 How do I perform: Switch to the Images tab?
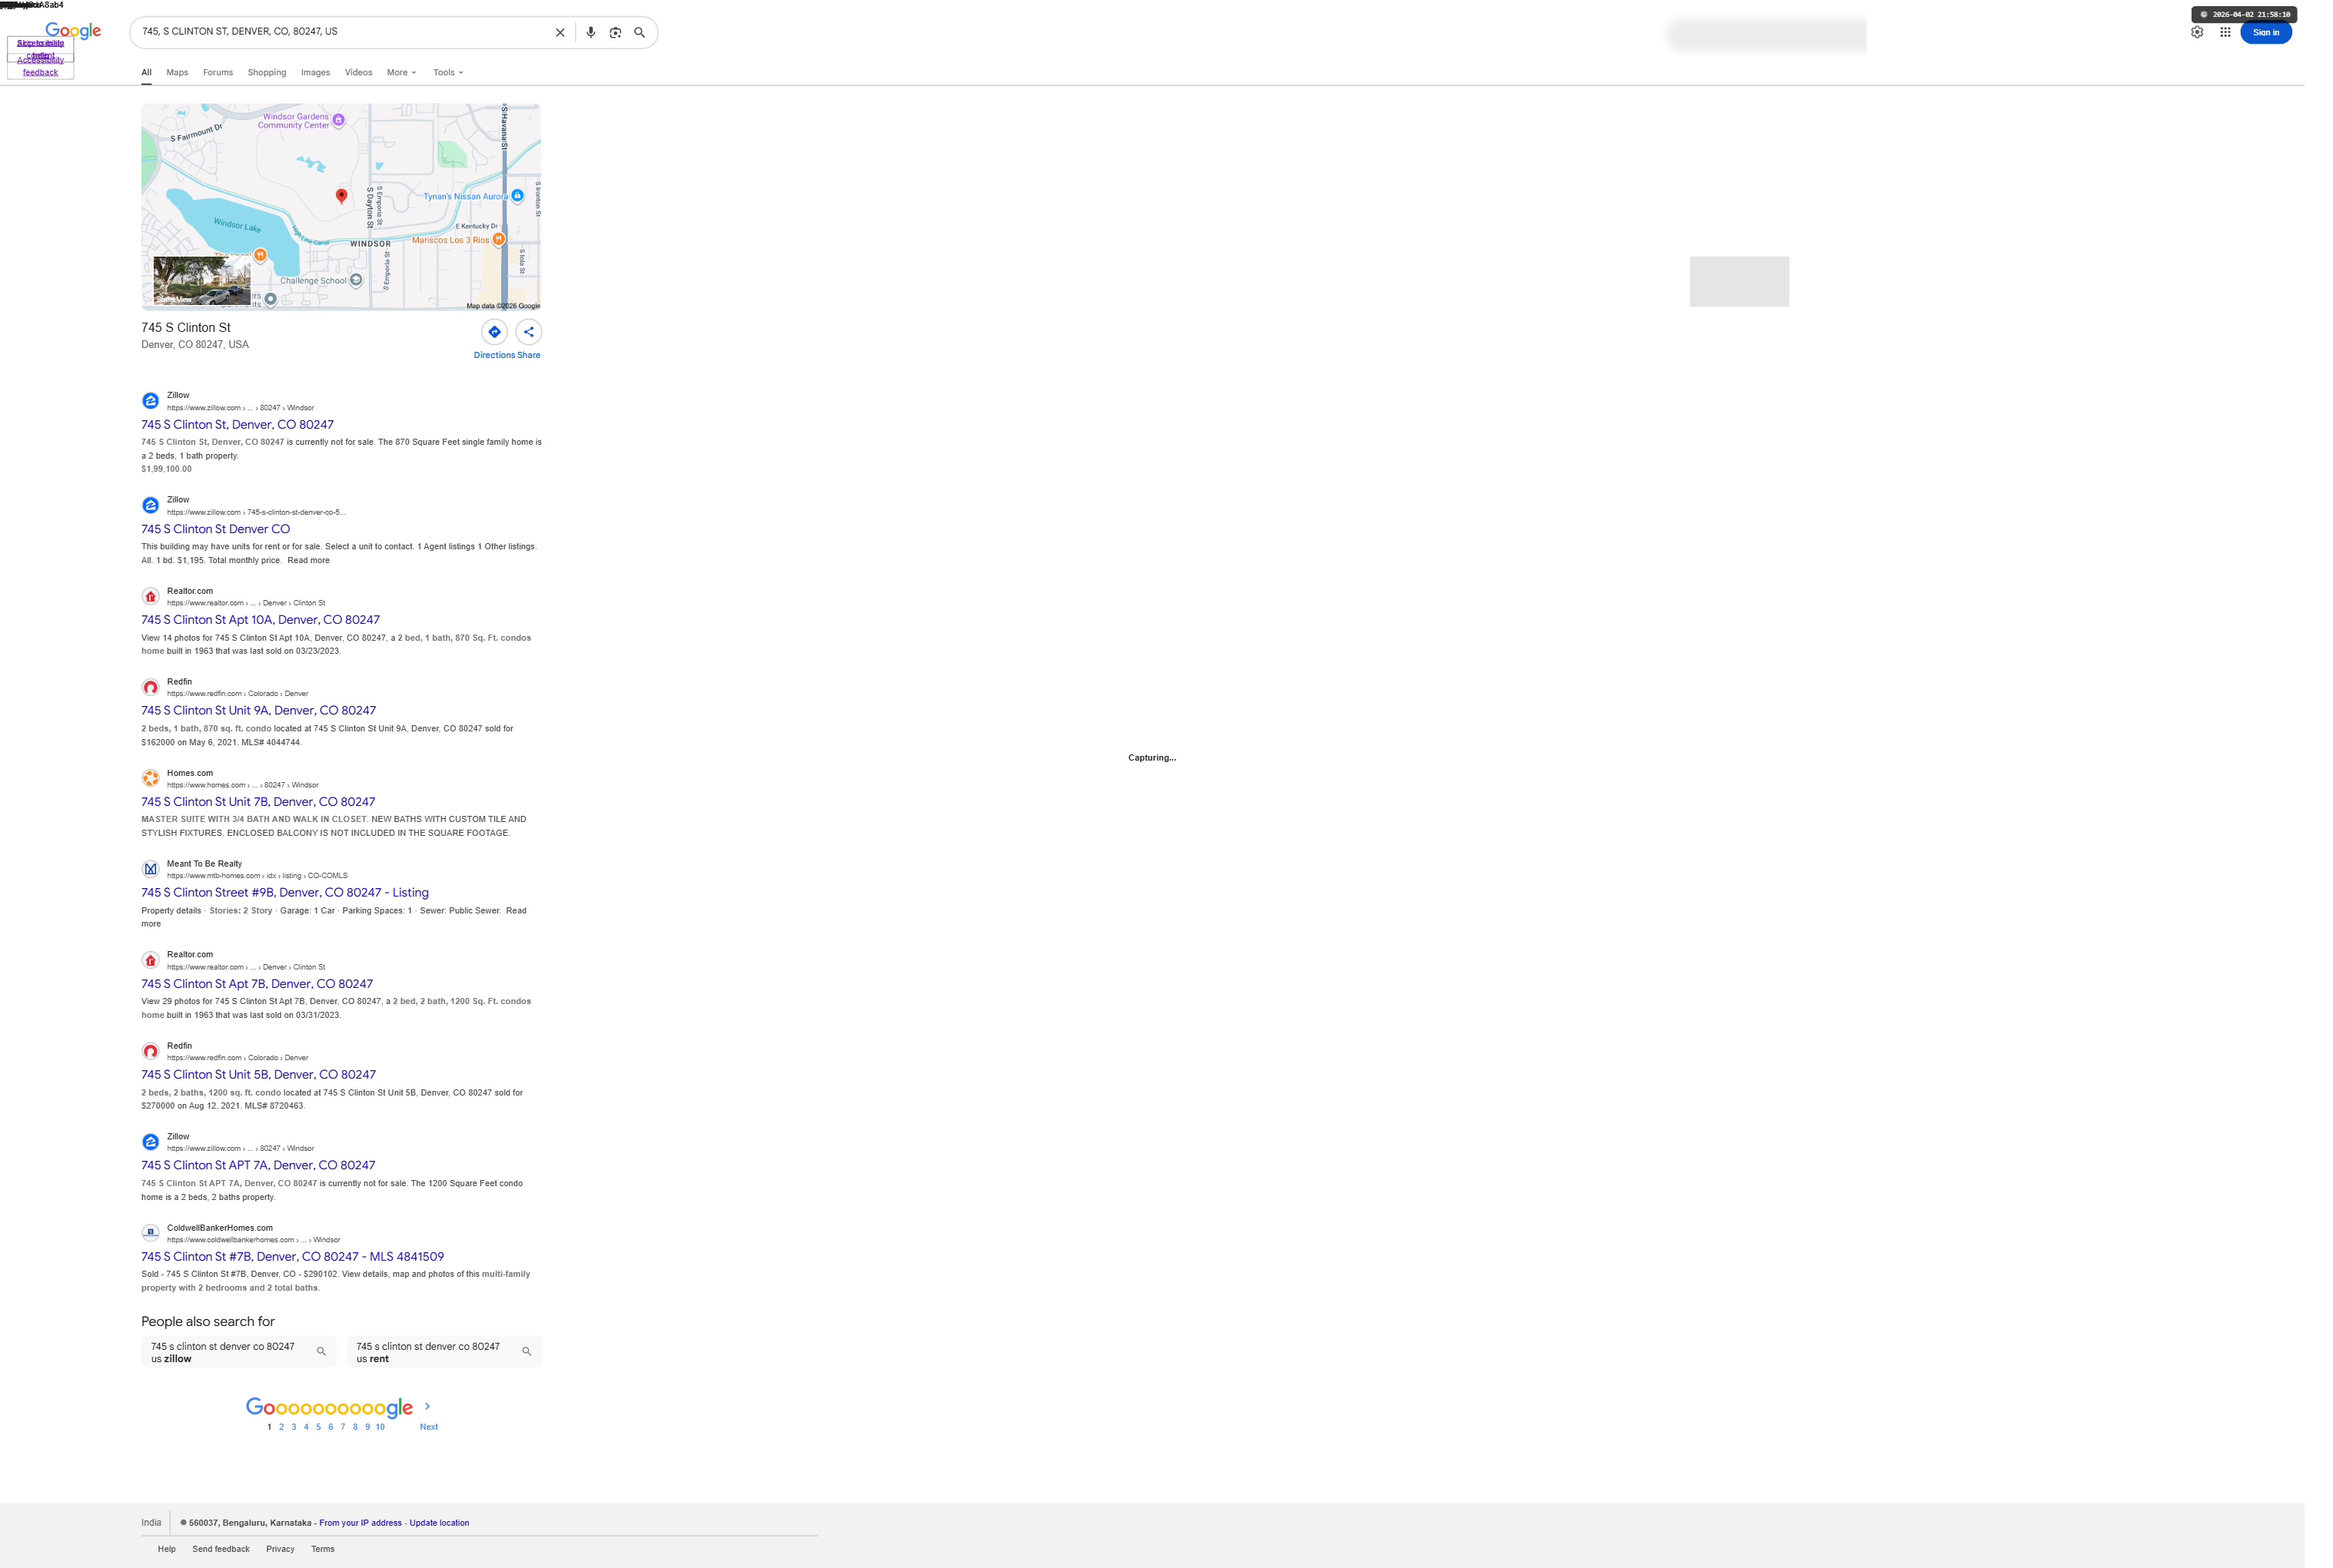tap(315, 73)
